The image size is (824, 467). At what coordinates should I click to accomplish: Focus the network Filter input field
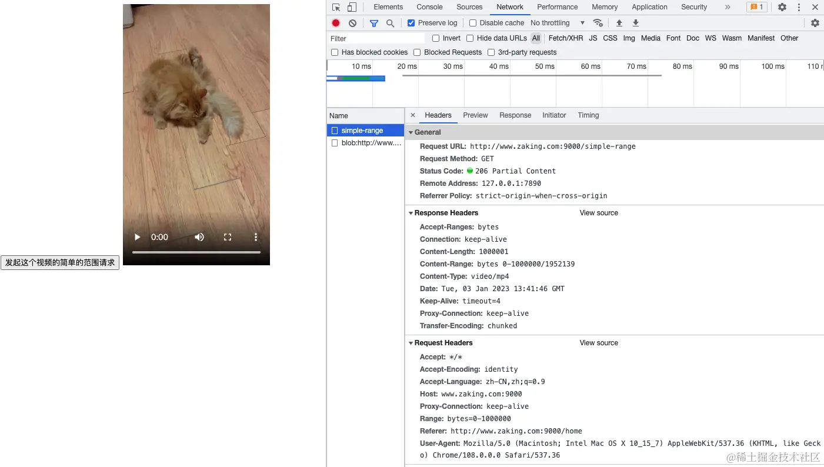pyautogui.click(x=376, y=38)
